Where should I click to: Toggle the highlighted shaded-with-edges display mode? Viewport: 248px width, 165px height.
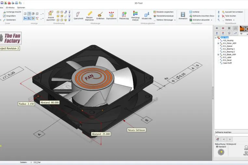(29, 14)
